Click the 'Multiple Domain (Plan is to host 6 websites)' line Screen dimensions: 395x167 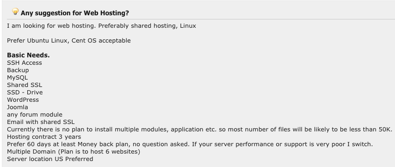click(x=74, y=152)
